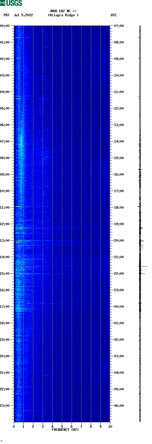152x444 pixels.
Task: Click the 06:00 UTC time label
Action: coord(119,406)
